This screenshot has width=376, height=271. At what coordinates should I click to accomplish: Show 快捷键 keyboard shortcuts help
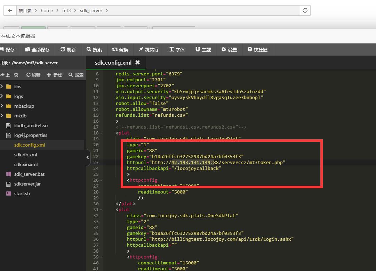[x=257, y=50]
